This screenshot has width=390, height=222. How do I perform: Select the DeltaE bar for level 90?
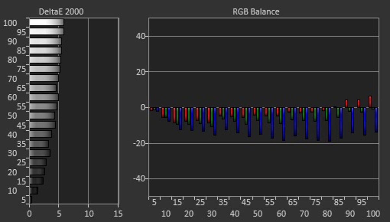45,41
